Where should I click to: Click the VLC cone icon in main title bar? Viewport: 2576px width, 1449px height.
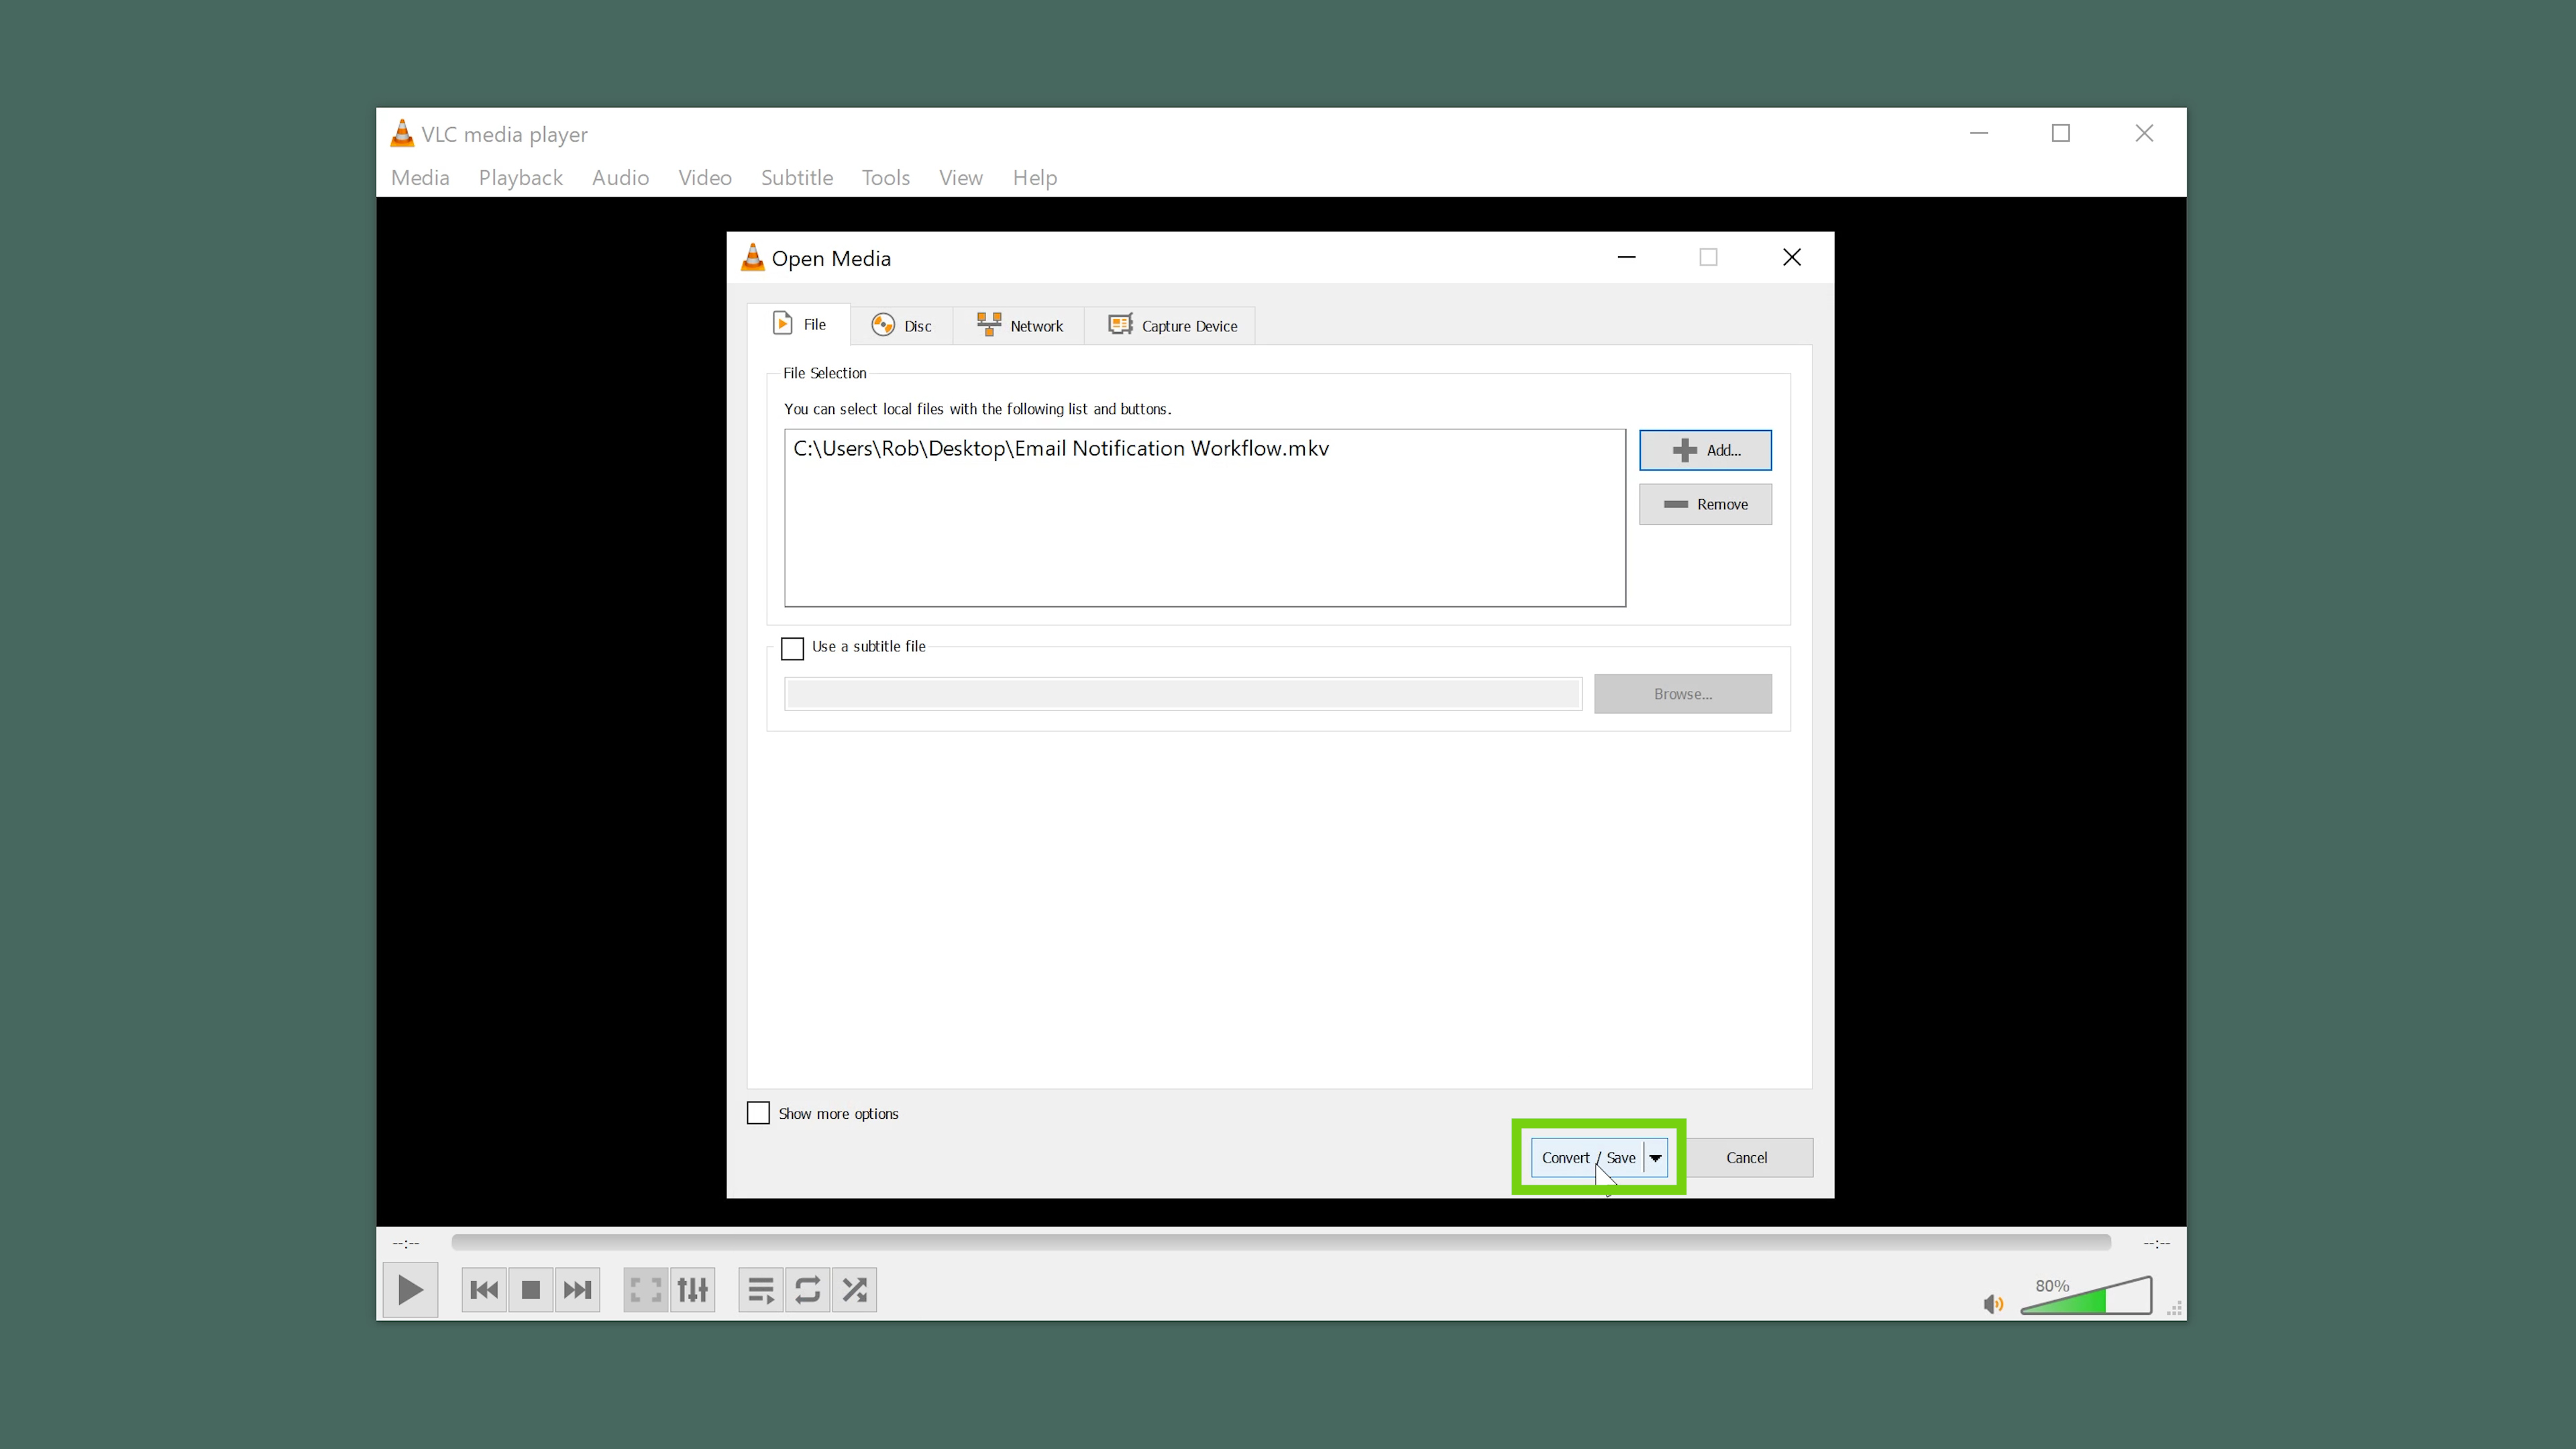tap(402, 133)
